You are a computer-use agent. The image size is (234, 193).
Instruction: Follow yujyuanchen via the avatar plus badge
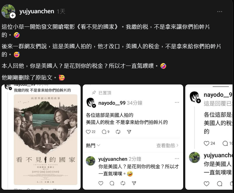click(13, 15)
